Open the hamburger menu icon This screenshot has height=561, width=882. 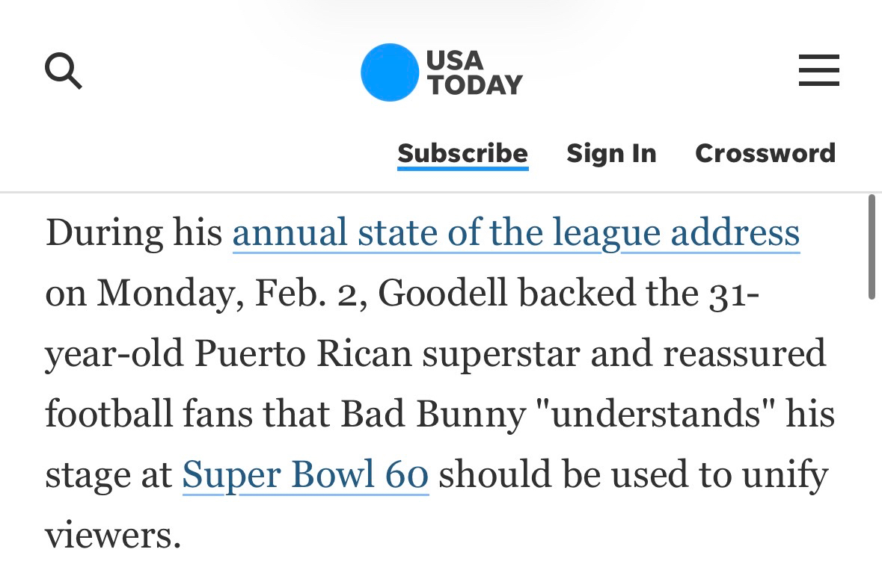(818, 72)
